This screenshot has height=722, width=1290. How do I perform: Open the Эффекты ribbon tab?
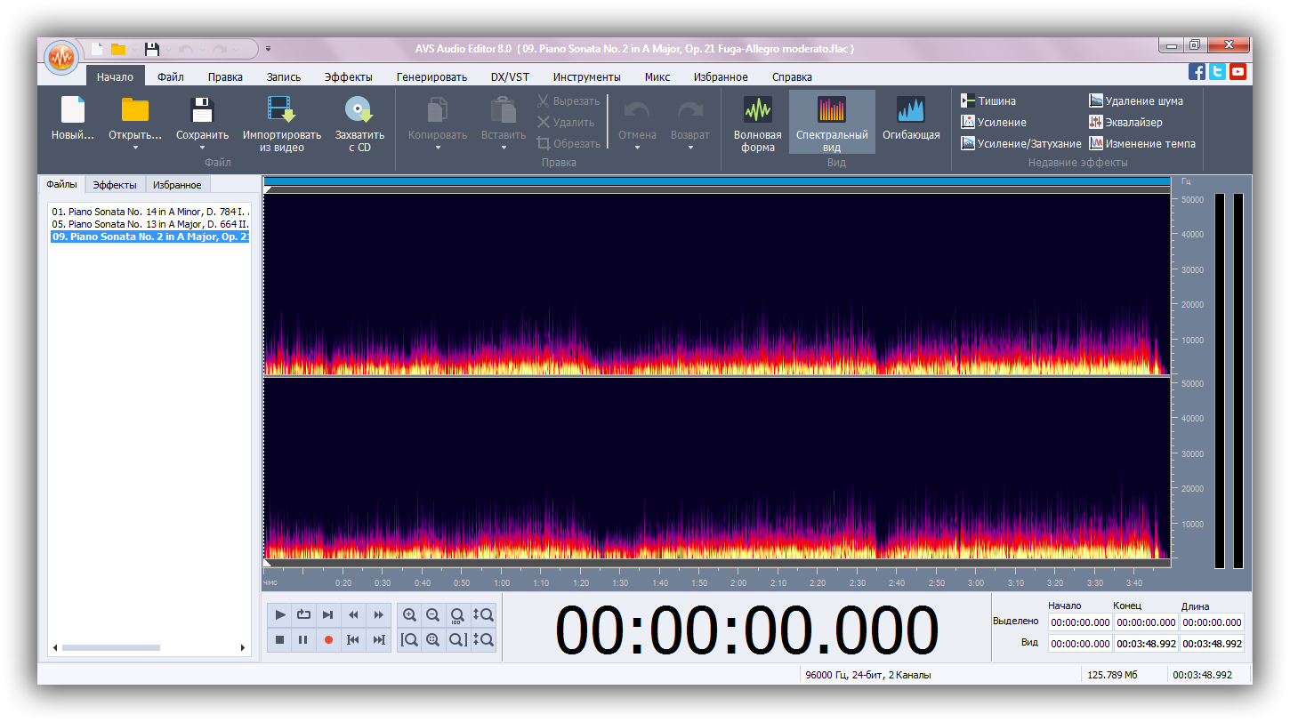349,76
